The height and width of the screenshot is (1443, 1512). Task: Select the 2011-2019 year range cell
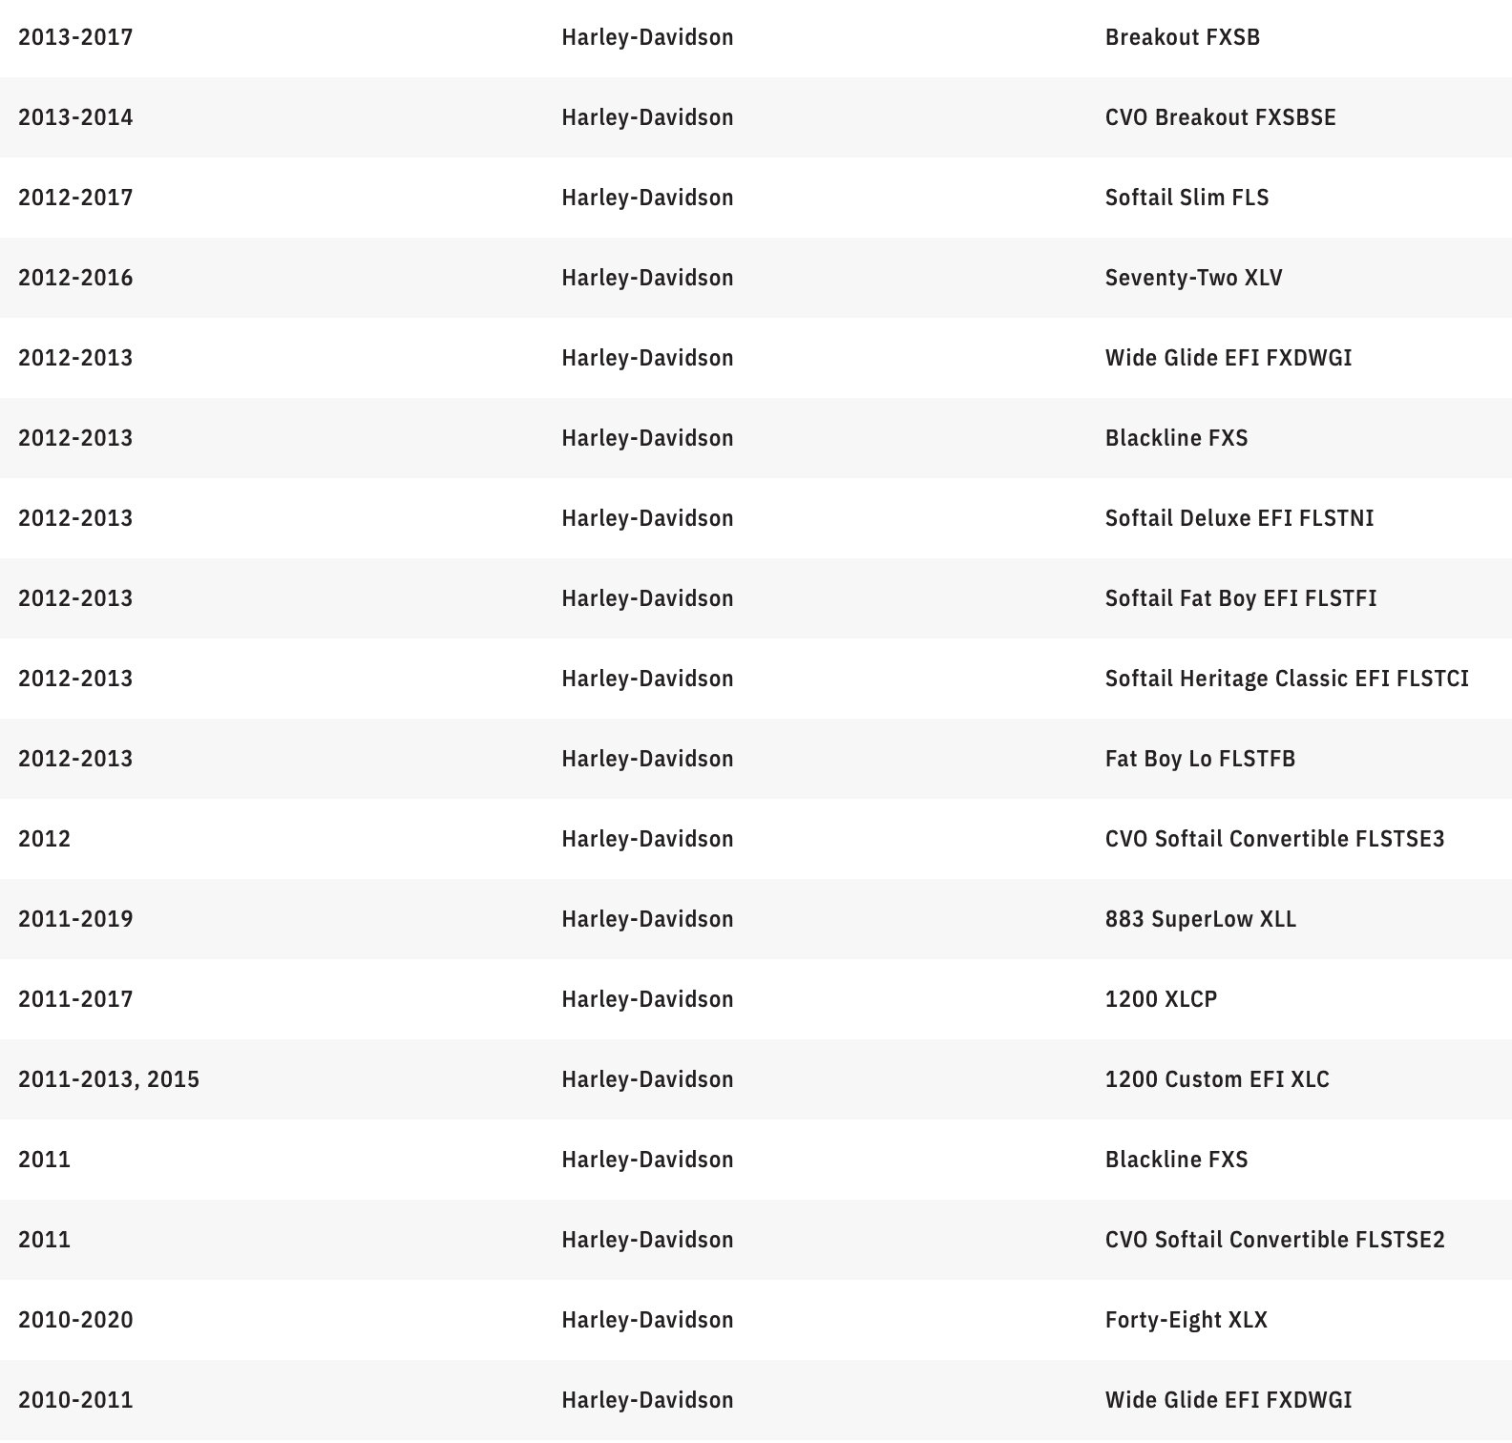click(x=75, y=919)
